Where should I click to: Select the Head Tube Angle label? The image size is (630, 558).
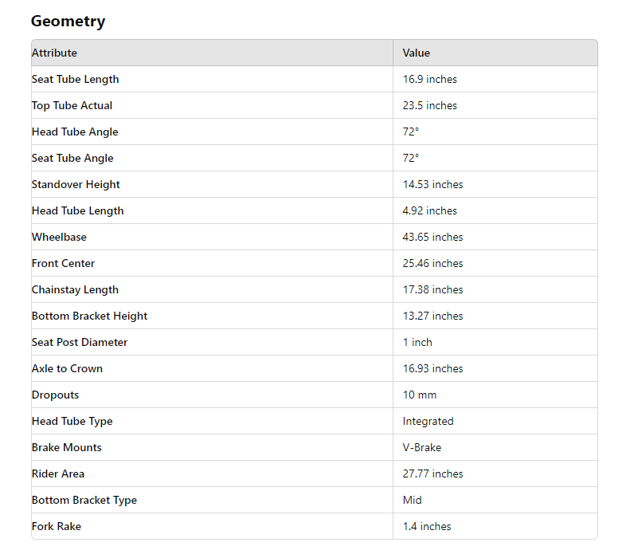(x=75, y=132)
